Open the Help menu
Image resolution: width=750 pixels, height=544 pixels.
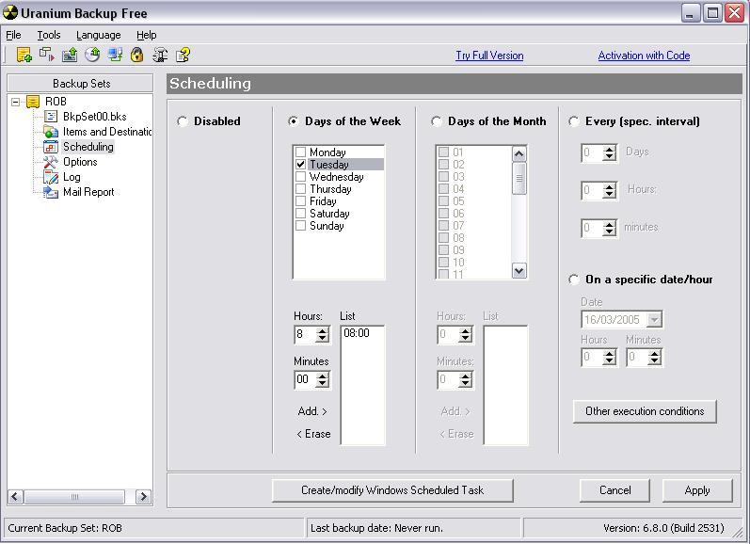[x=147, y=35]
